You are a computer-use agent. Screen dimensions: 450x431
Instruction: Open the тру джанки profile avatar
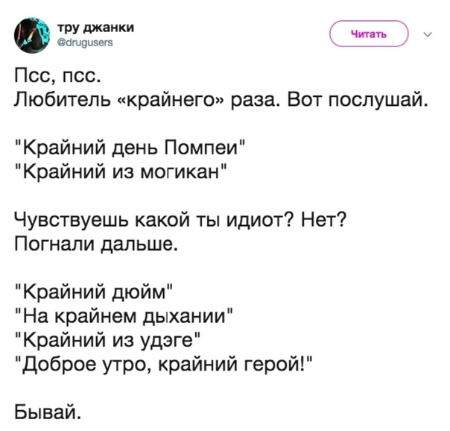[x=33, y=35]
